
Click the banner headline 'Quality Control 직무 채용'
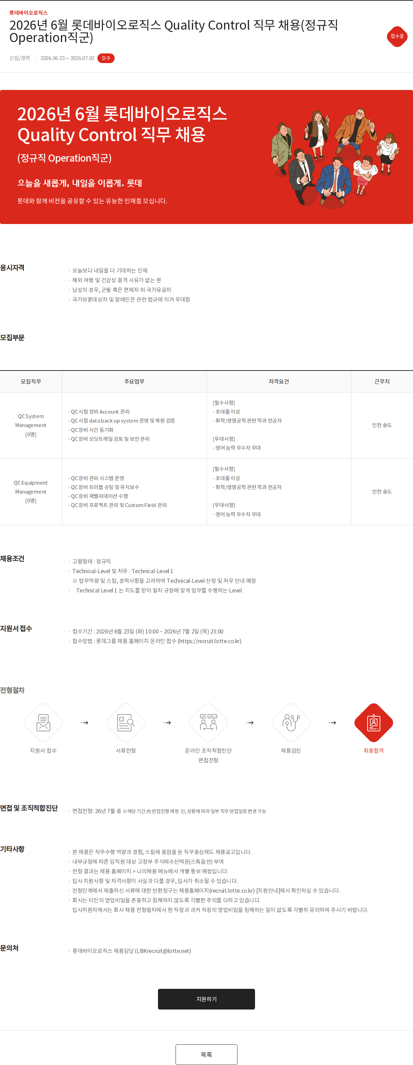point(112,135)
